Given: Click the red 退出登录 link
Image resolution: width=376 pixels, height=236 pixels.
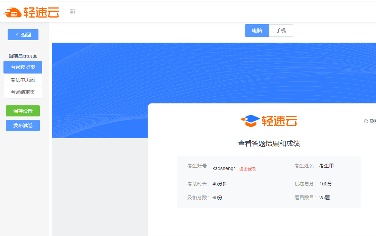Looking at the screenshot, I should pos(247,169).
